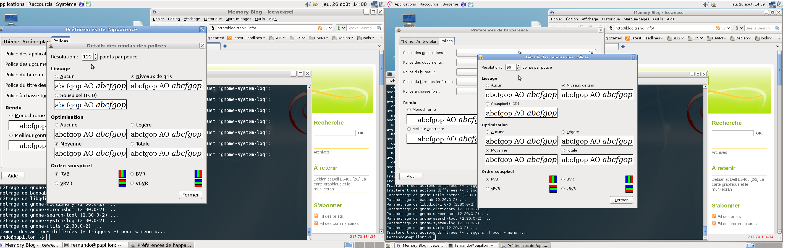Select Souspixel (LCD) smoothing in the 122 dpi dialog
Image resolution: width=796 pixels, height=248 pixels.
57,95
